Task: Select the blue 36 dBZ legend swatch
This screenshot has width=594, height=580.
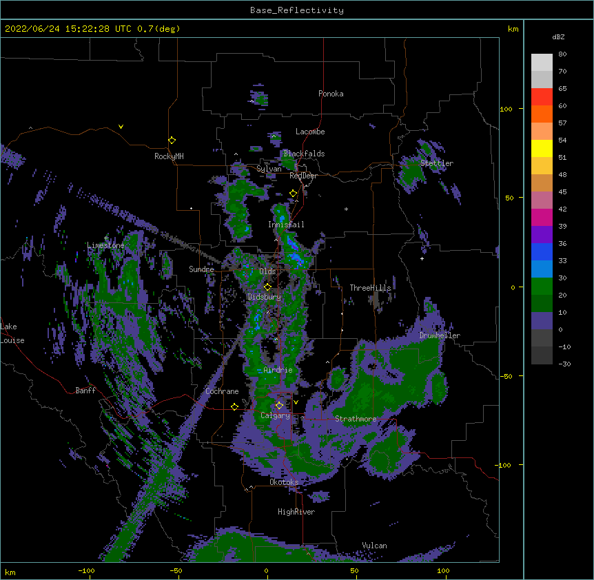Action: pos(542,251)
